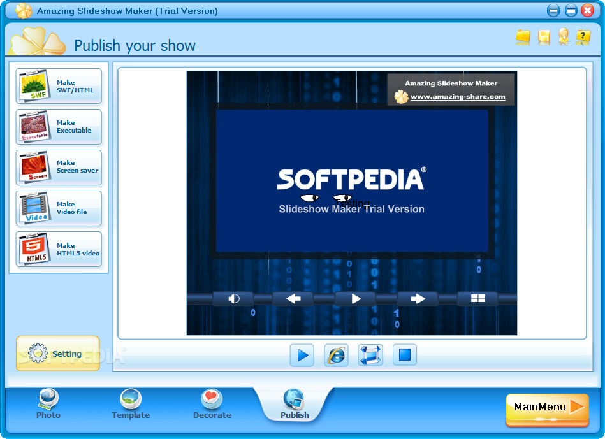The width and height of the screenshot is (605, 439).
Task: Open www.amazing-share.com link
Action: (458, 97)
